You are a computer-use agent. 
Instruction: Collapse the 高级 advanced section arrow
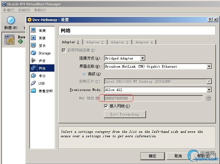[84, 74]
